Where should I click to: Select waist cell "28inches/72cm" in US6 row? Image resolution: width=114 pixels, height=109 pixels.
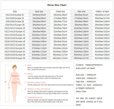coord(60,22)
